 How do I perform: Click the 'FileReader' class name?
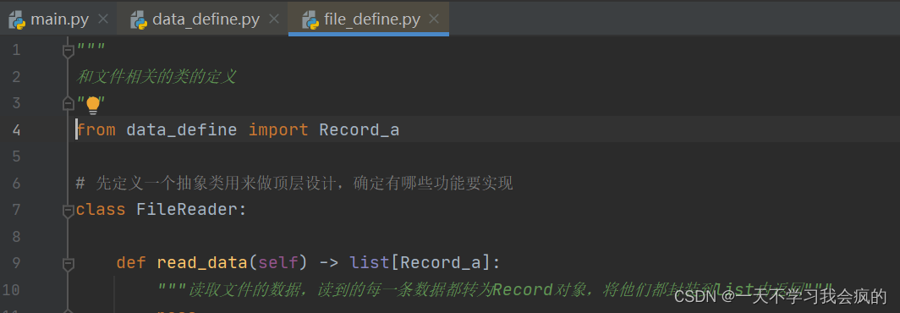click(187, 210)
